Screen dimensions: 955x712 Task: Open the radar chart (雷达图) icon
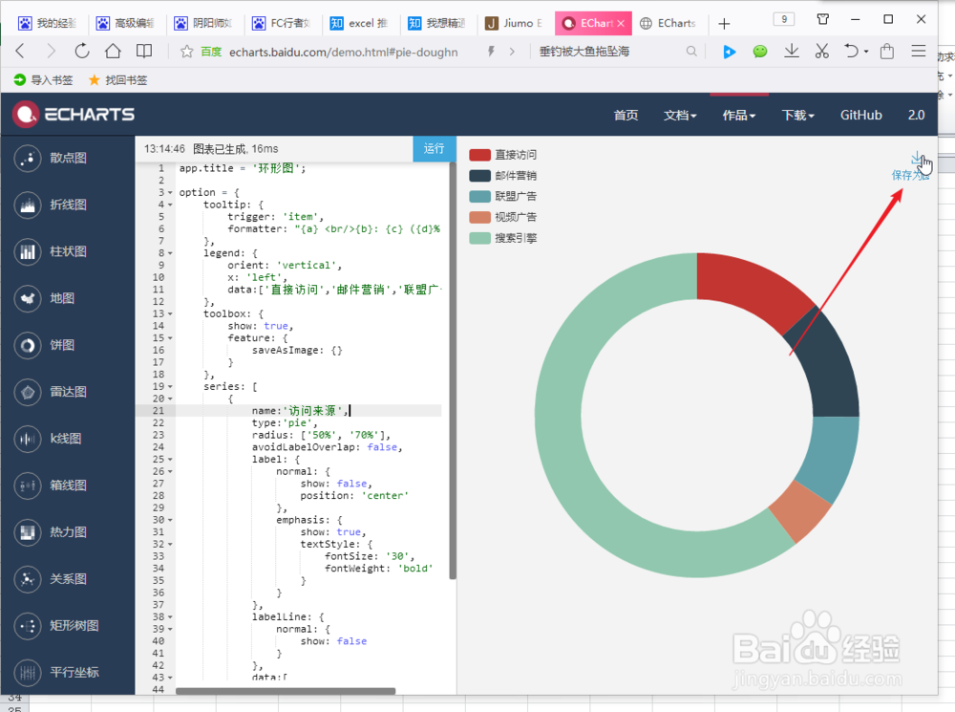28,392
